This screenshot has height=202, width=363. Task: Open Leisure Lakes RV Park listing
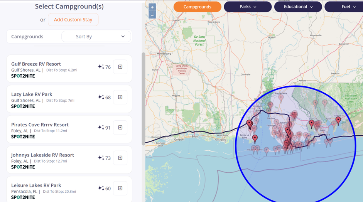pyautogui.click(x=36, y=185)
